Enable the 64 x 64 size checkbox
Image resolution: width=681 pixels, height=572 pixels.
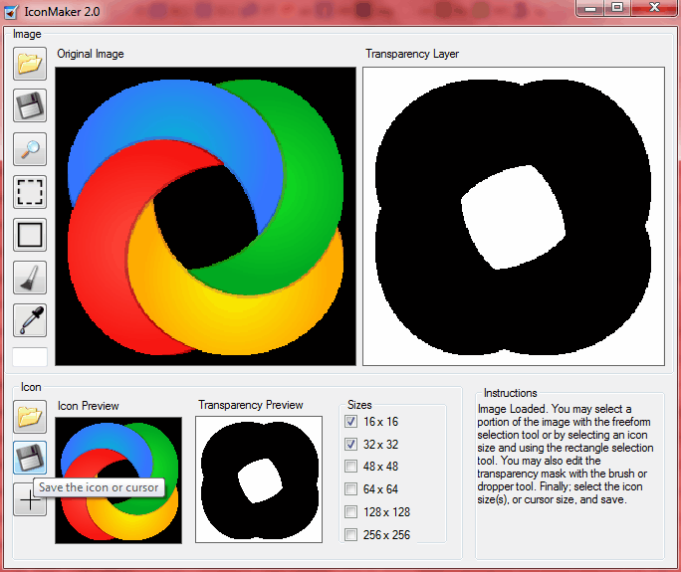point(350,489)
